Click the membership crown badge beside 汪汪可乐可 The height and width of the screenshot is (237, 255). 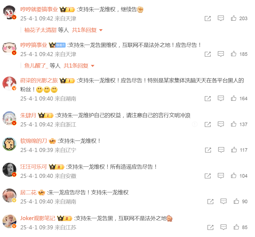57,167
